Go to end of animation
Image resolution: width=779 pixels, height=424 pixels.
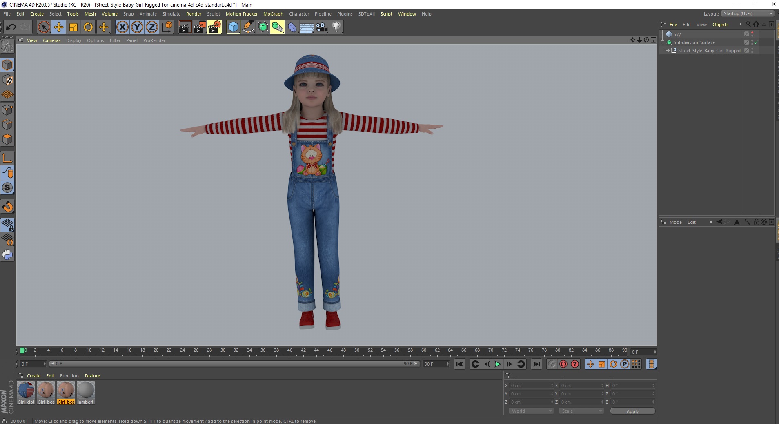point(536,364)
